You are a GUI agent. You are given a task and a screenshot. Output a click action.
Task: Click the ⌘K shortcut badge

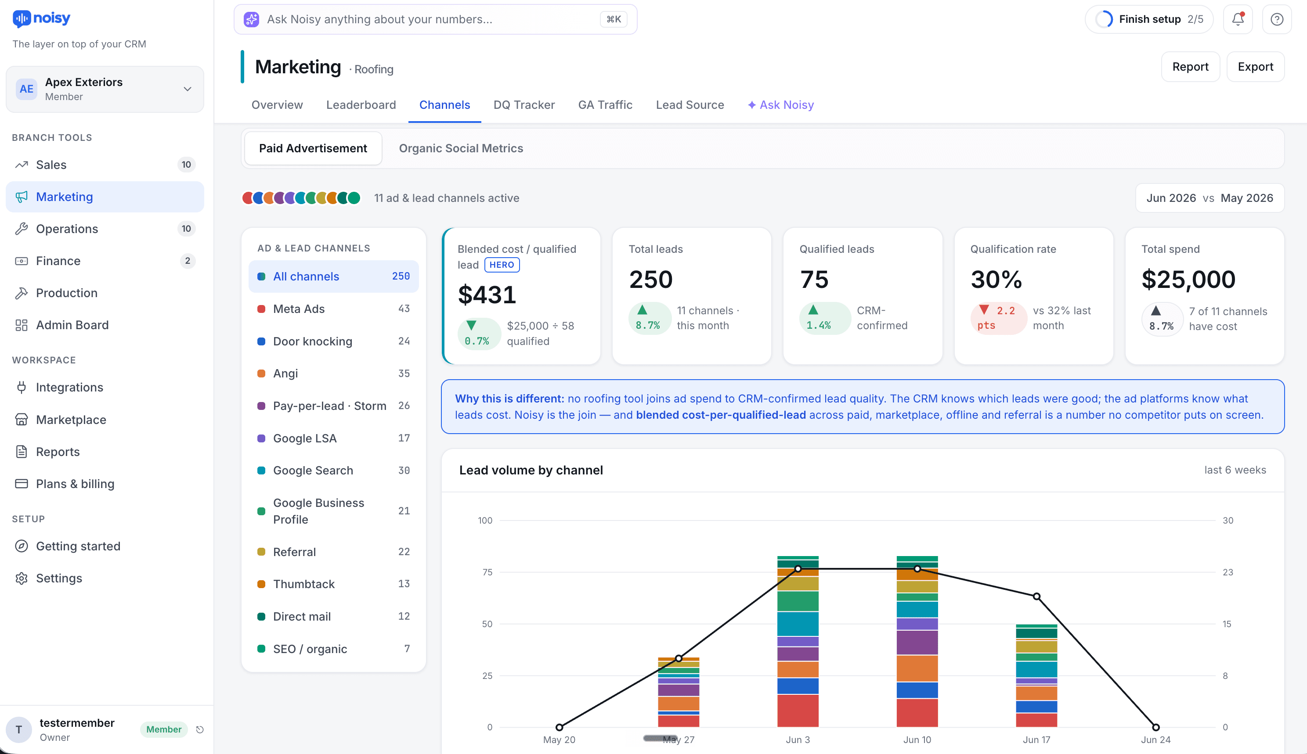click(614, 19)
